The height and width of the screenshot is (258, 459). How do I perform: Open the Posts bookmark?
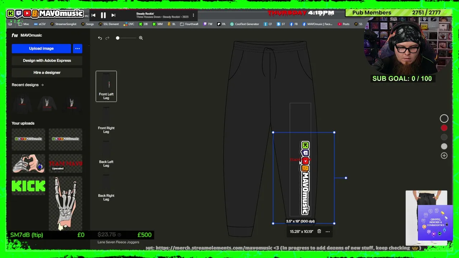coord(344,24)
